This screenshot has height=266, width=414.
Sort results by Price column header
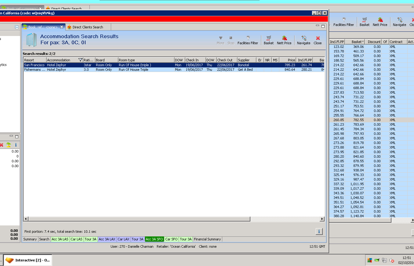288,60
